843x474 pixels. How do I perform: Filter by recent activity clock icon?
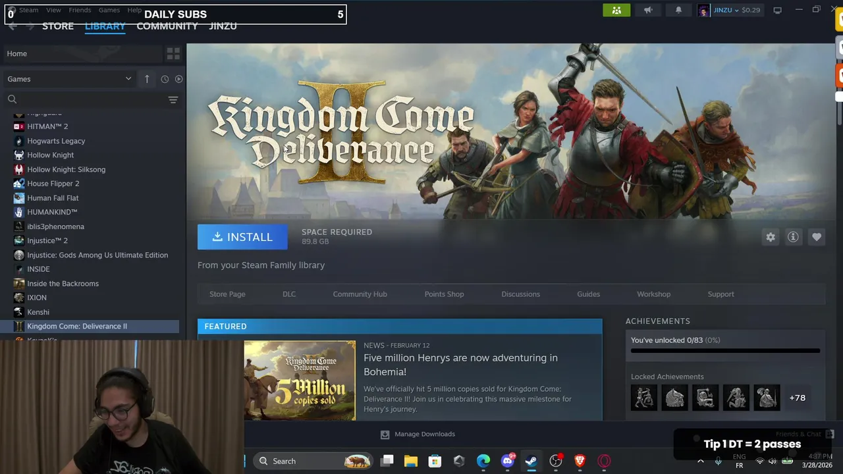point(165,79)
